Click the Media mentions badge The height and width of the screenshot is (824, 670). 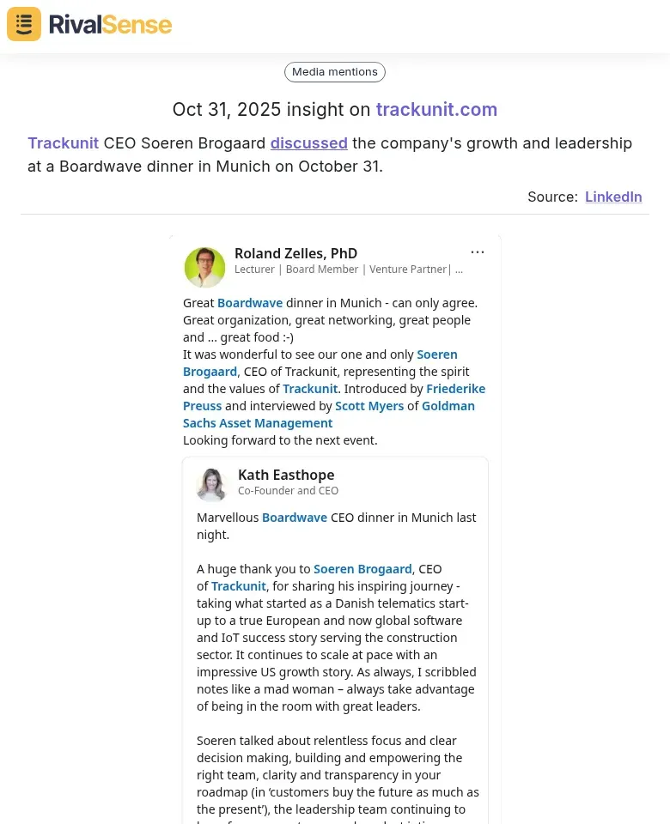(335, 72)
